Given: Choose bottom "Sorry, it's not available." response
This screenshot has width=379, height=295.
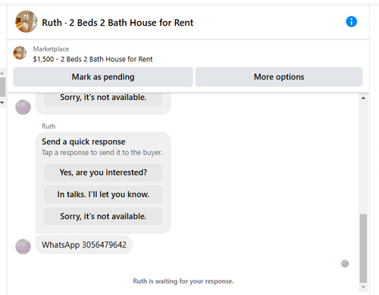Looking at the screenshot, I should pyautogui.click(x=103, y=216).
